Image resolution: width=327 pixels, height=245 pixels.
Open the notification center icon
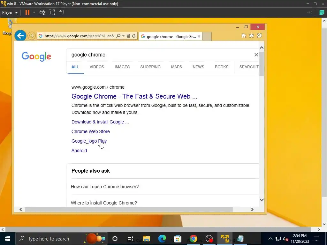[x=316, y=239]
